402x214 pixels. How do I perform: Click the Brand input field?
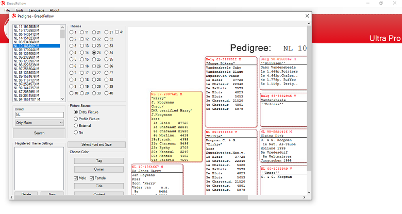pos(39,116)
